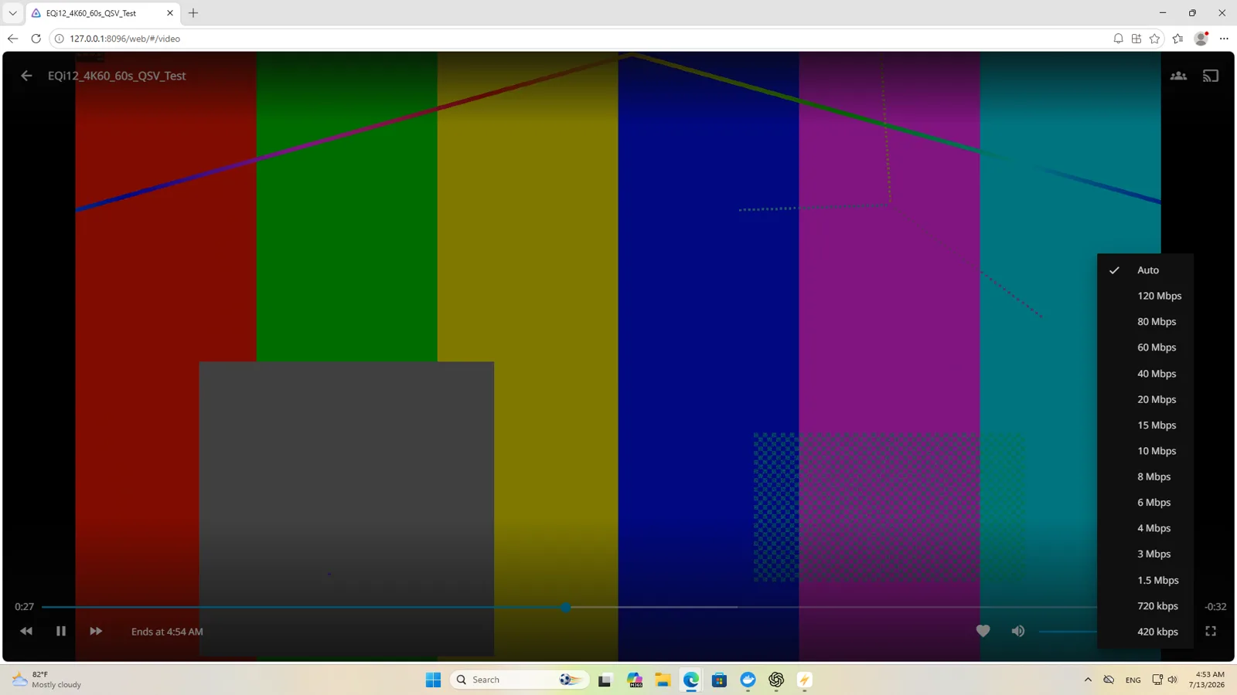The height and width of the screenshot is (695, 1237).
Task: Click the video seek bar handle
Action: (x=566, y=607)
